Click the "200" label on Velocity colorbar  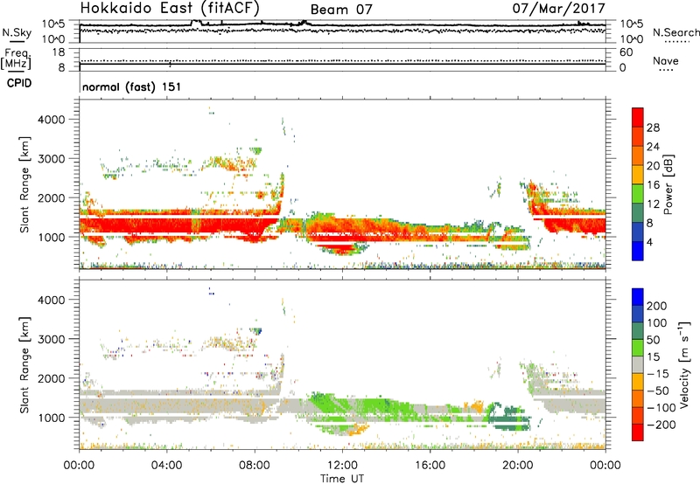[657, 306]
